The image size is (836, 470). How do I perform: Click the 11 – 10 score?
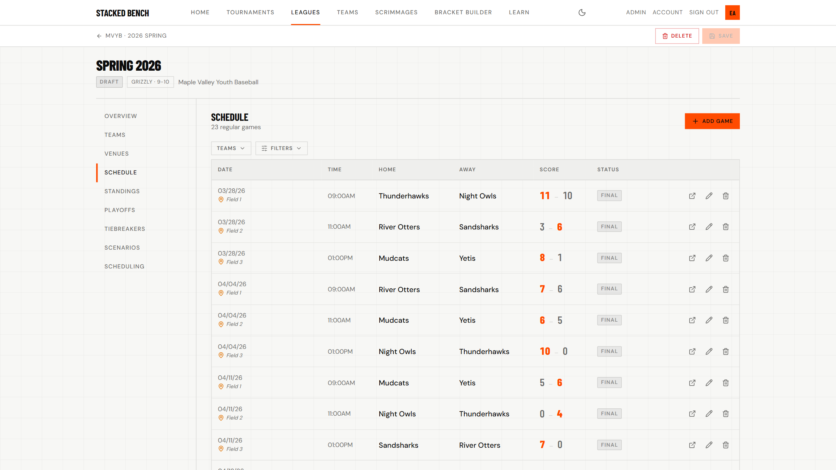pos(556,196)
